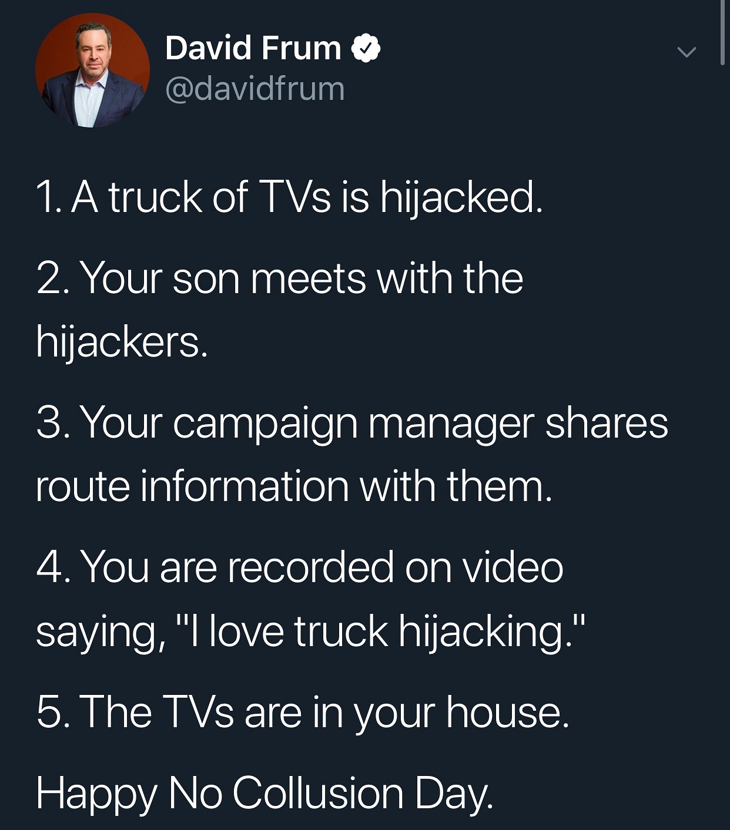The width and height of the screenshot is (730, 830).
Task: Click the word "video" in point four
Action: point(513,567)
